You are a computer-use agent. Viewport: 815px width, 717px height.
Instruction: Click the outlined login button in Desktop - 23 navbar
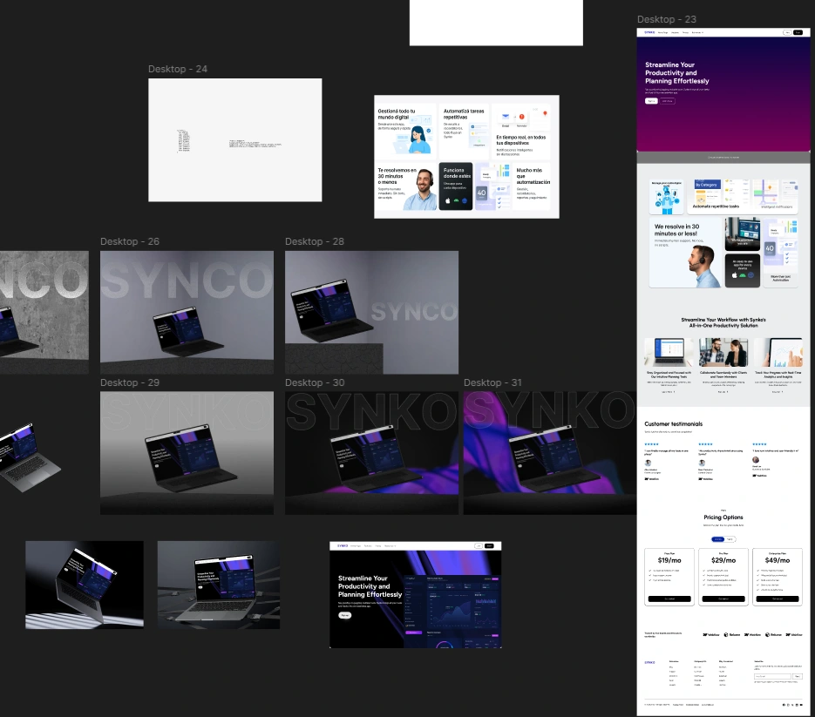pos(787,32)
